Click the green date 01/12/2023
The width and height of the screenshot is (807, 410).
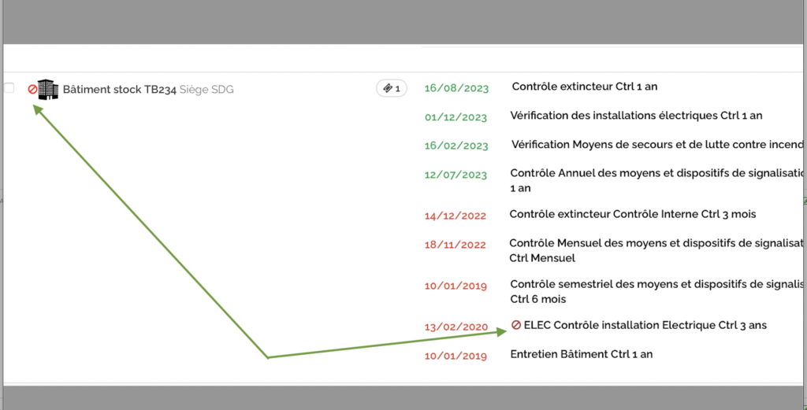point(456,117)
